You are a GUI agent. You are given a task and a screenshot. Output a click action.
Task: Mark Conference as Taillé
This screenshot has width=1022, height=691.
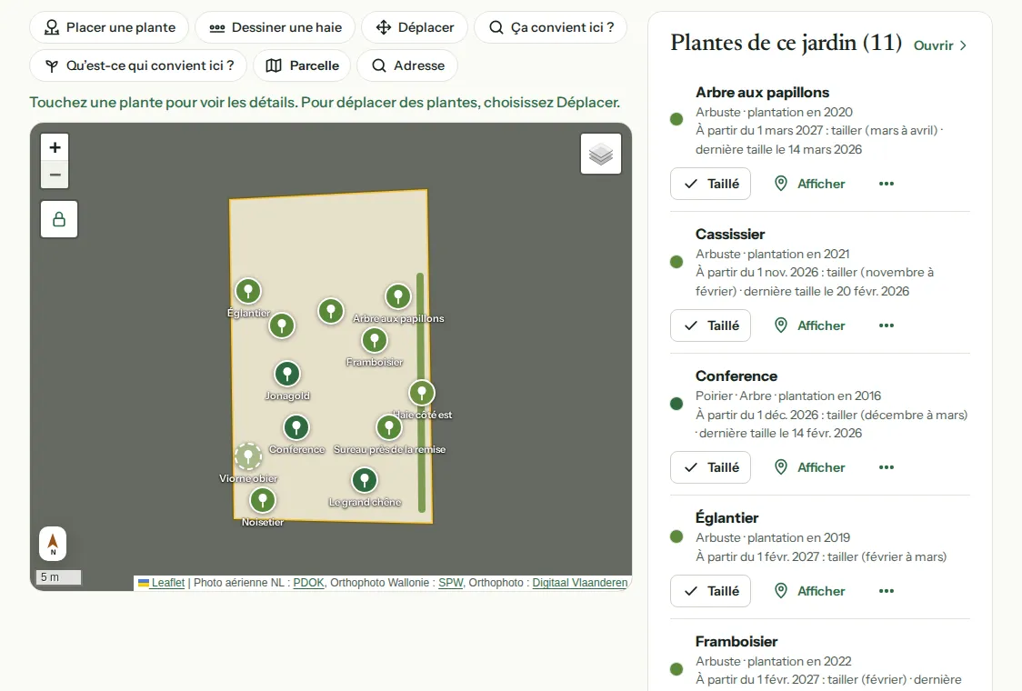(710, 467)
